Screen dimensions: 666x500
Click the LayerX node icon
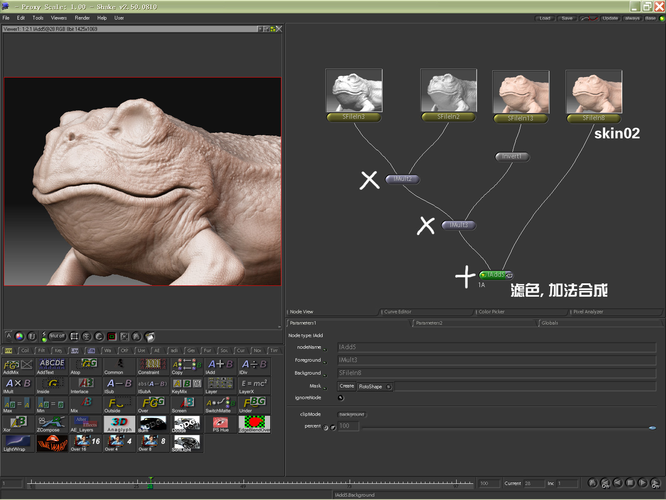pyautogui.click(x=254, y=386)
